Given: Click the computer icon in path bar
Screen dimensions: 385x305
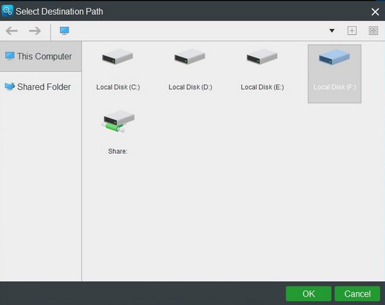Looking at the screenshot, I should point(64,31).
